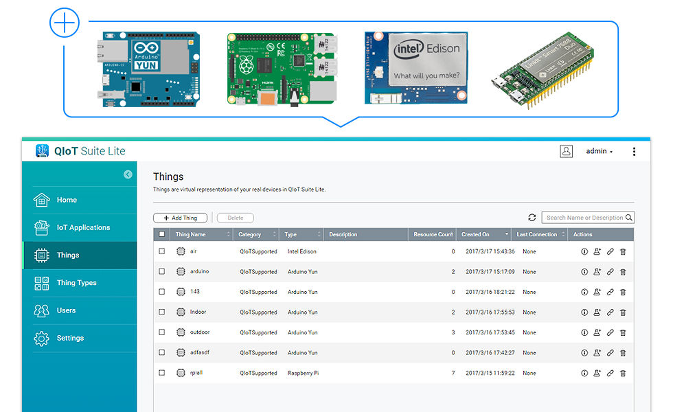Viewport: 673px width, 412px height.
Task: Expand the Thing Name column sort arrows
Action: click(229, 234)
